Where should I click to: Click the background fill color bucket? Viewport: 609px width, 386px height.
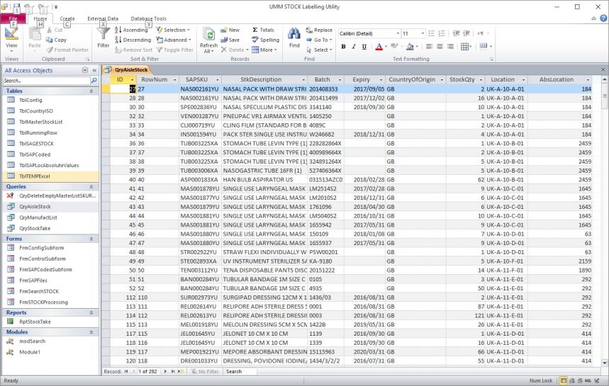(410, 47)
